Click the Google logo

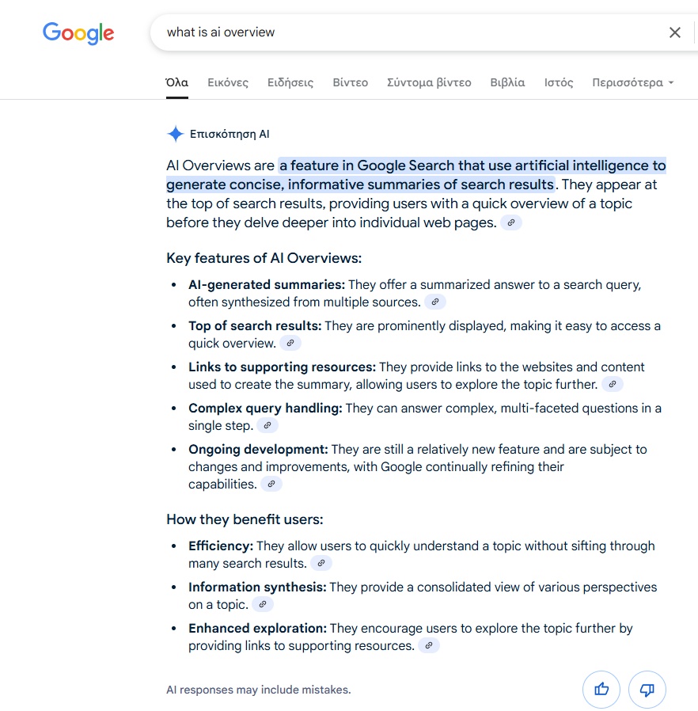pyautogui.click(x=78, y=33)
